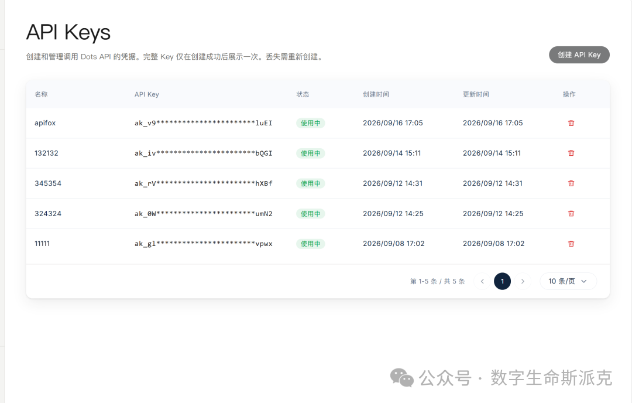
Task: Select the key ending in bQGI
Action: point(204,153)
